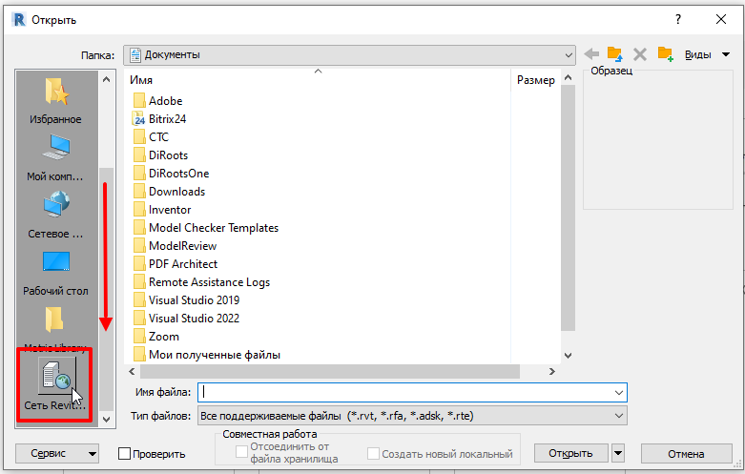Click the delete (X) toolbar icon
Viewport: 745px width, 474px height.
point(640,54)
